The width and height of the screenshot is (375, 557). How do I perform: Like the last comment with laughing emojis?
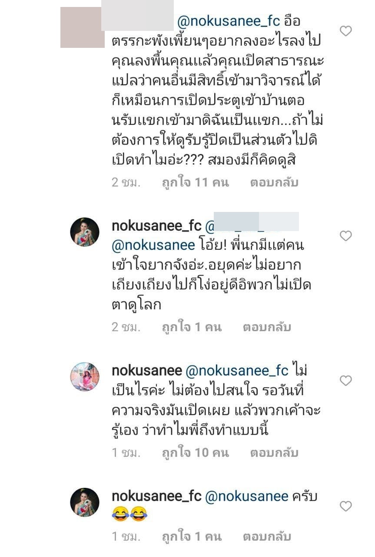(x=345, y=507)
